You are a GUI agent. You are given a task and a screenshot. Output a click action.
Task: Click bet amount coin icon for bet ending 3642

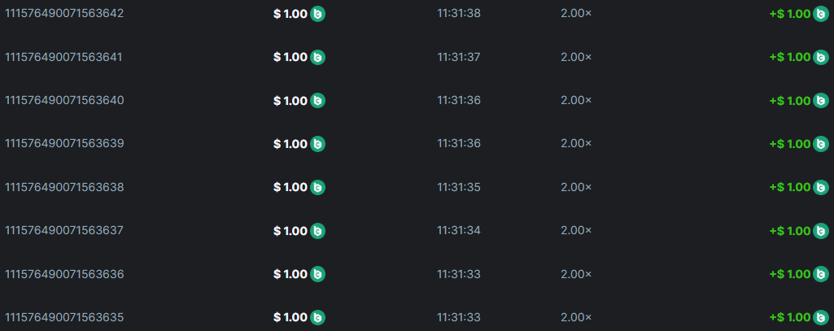(x=318, y=14)
